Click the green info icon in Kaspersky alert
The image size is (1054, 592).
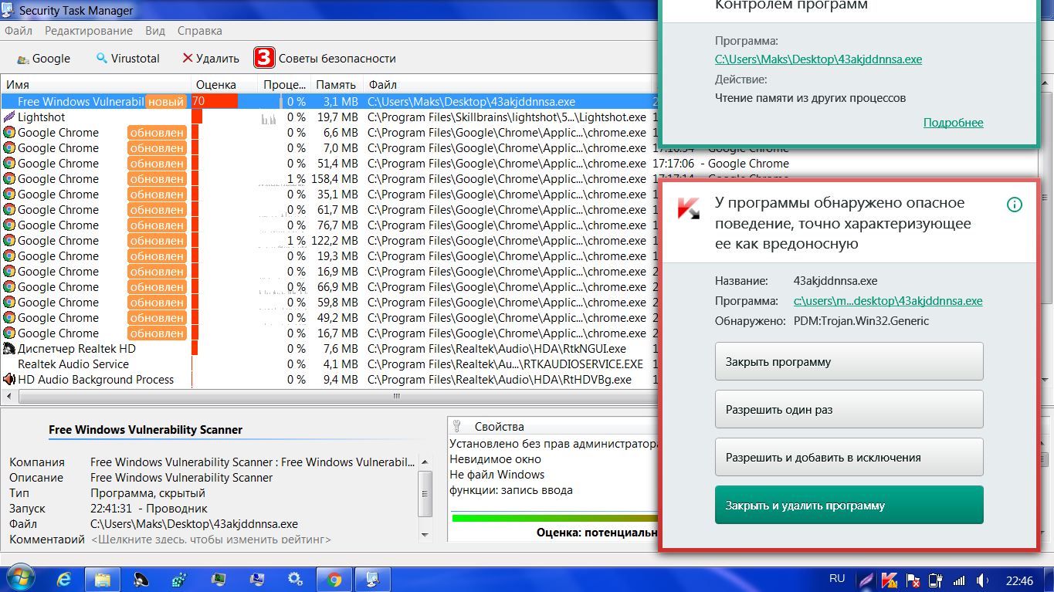(x=1015, y=205)
